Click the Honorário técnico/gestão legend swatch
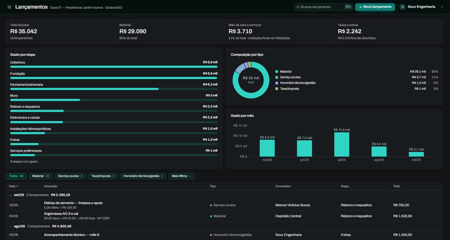 point(277,83)
